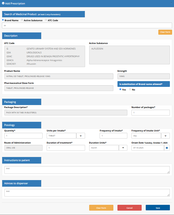
Task: Click the Number of packages field
Action: pos(150,113)
